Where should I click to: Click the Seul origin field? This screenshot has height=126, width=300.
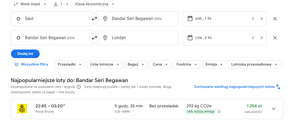52,19
